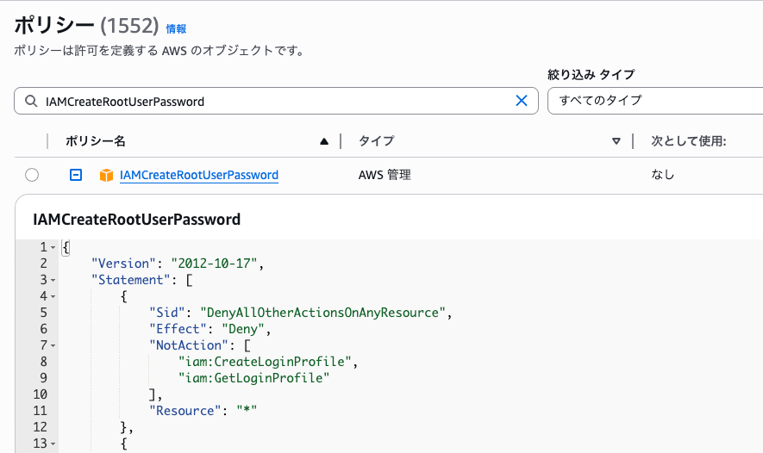Click in the policy search input field
The width and height of the screenshot is (763, 453).
click(x=276, y=101)
